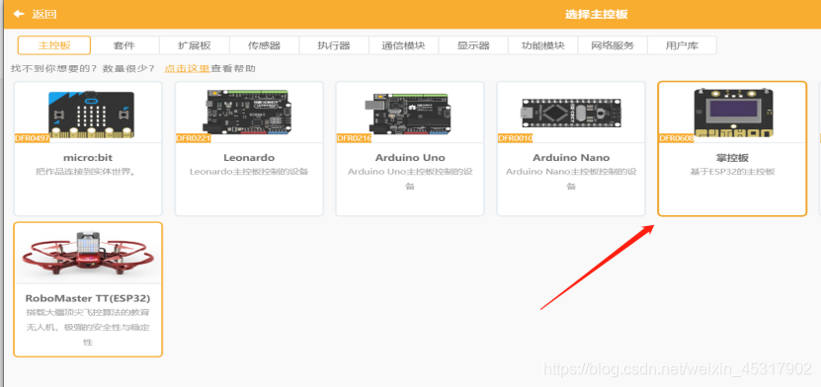Click the micro:bit card title
821x387 pixels.
pos(88,157)
